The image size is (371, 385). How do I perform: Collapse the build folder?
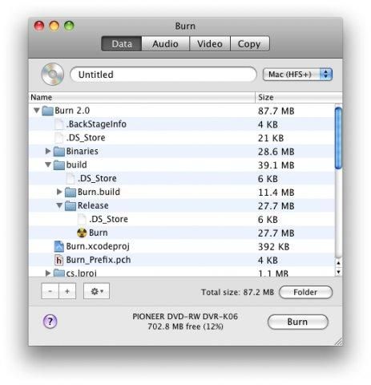48,164
